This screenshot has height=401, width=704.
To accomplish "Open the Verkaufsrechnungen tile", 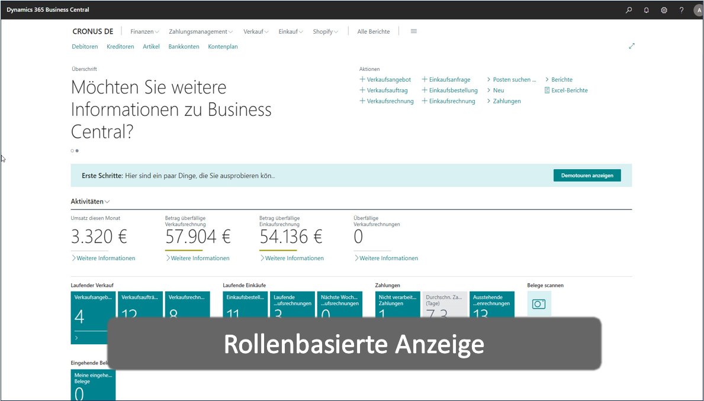I will 187,304.
